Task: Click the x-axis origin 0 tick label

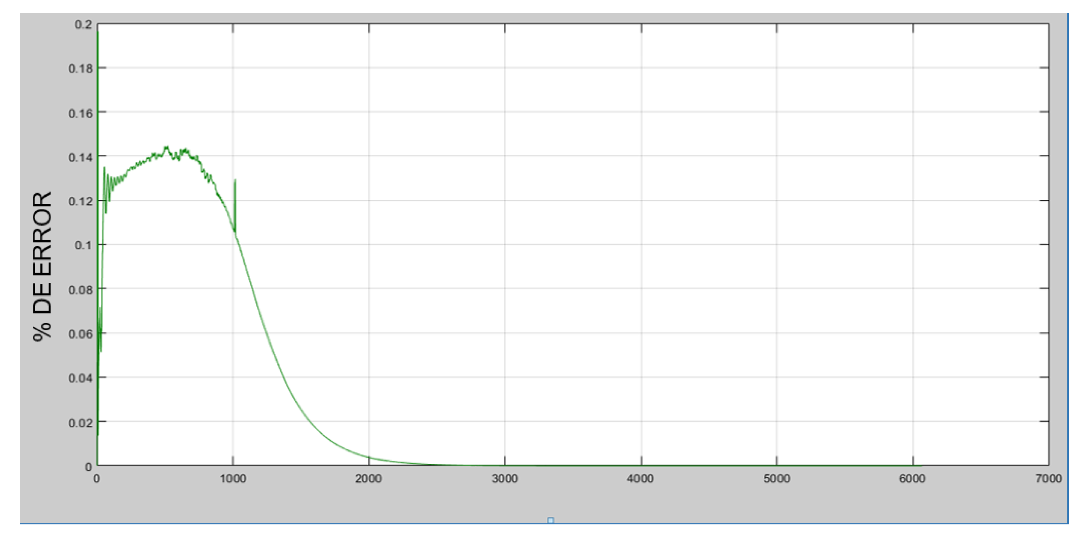Action: tap(97, 479)
